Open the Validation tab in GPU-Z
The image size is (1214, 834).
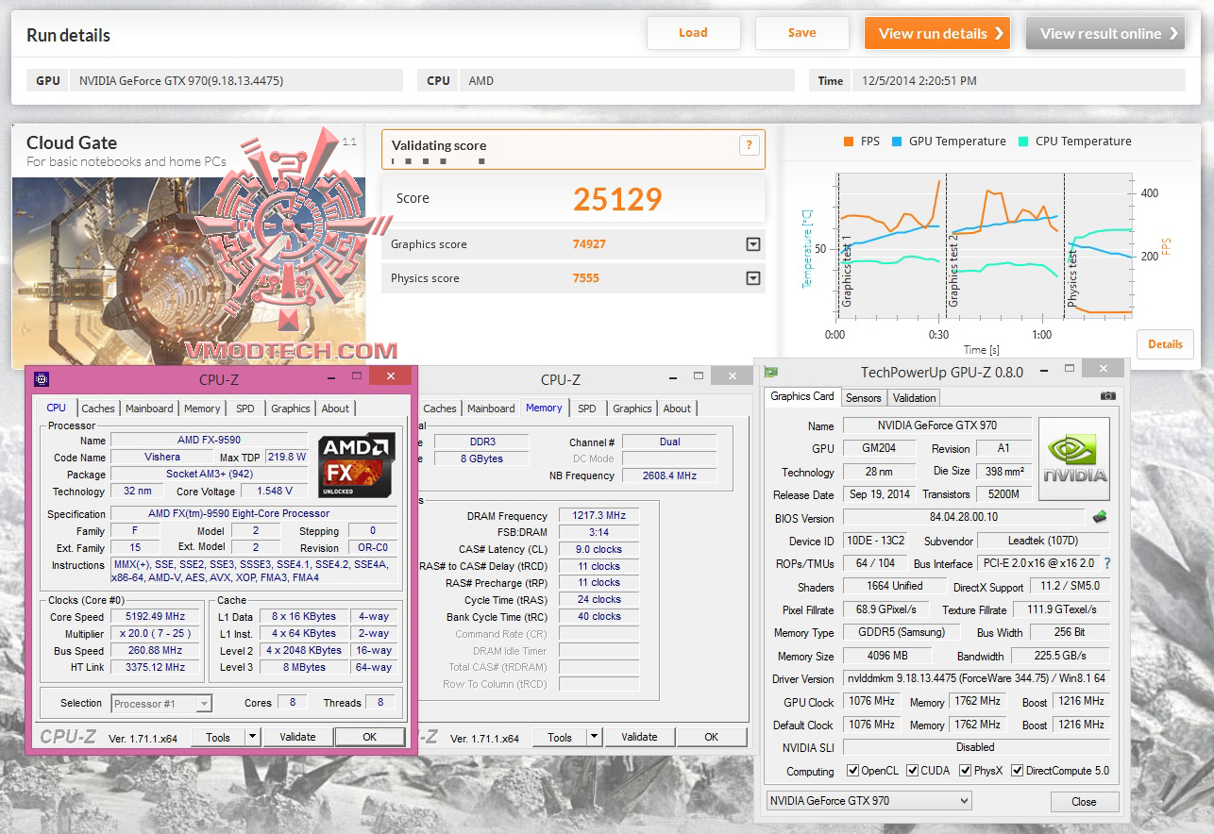pos(915,398)
